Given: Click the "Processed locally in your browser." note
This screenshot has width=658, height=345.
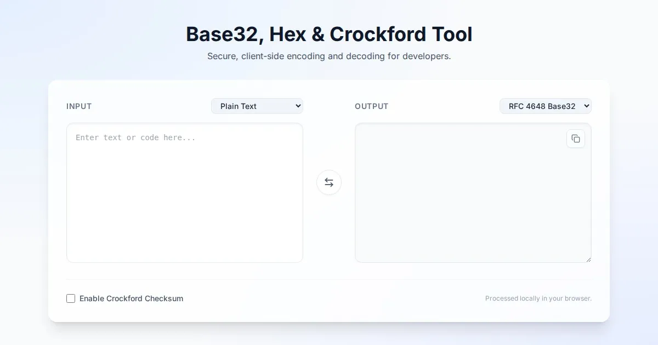Looking at the screenshot, I should [x=538, y=298].
